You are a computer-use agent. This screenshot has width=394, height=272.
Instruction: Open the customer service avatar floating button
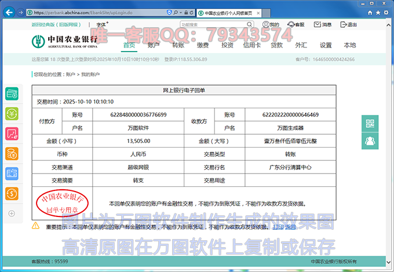(369, 140)
